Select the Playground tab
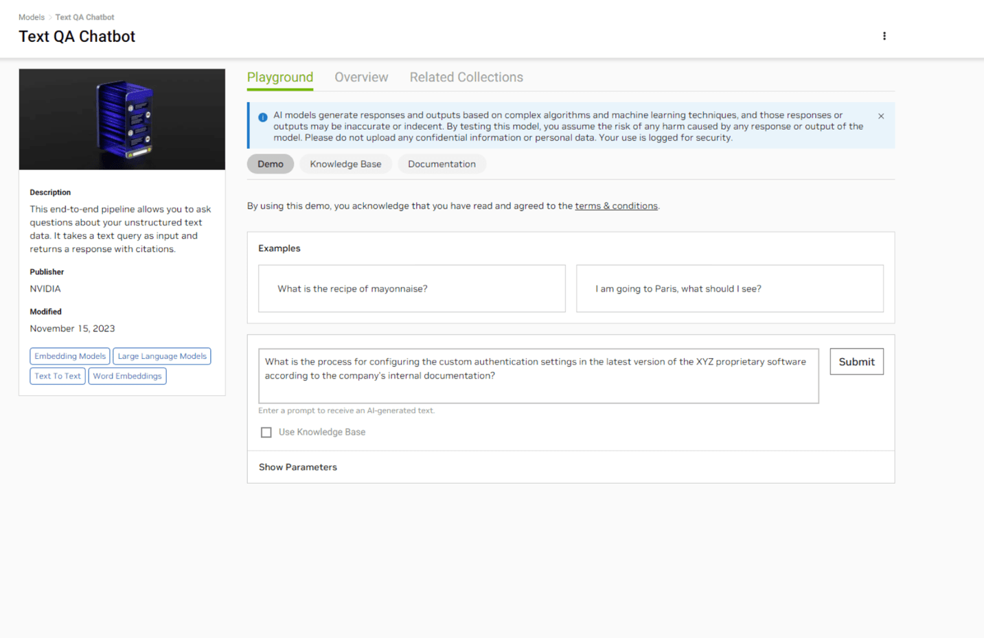Screen dimensions: 984x638 pos(279,77)
